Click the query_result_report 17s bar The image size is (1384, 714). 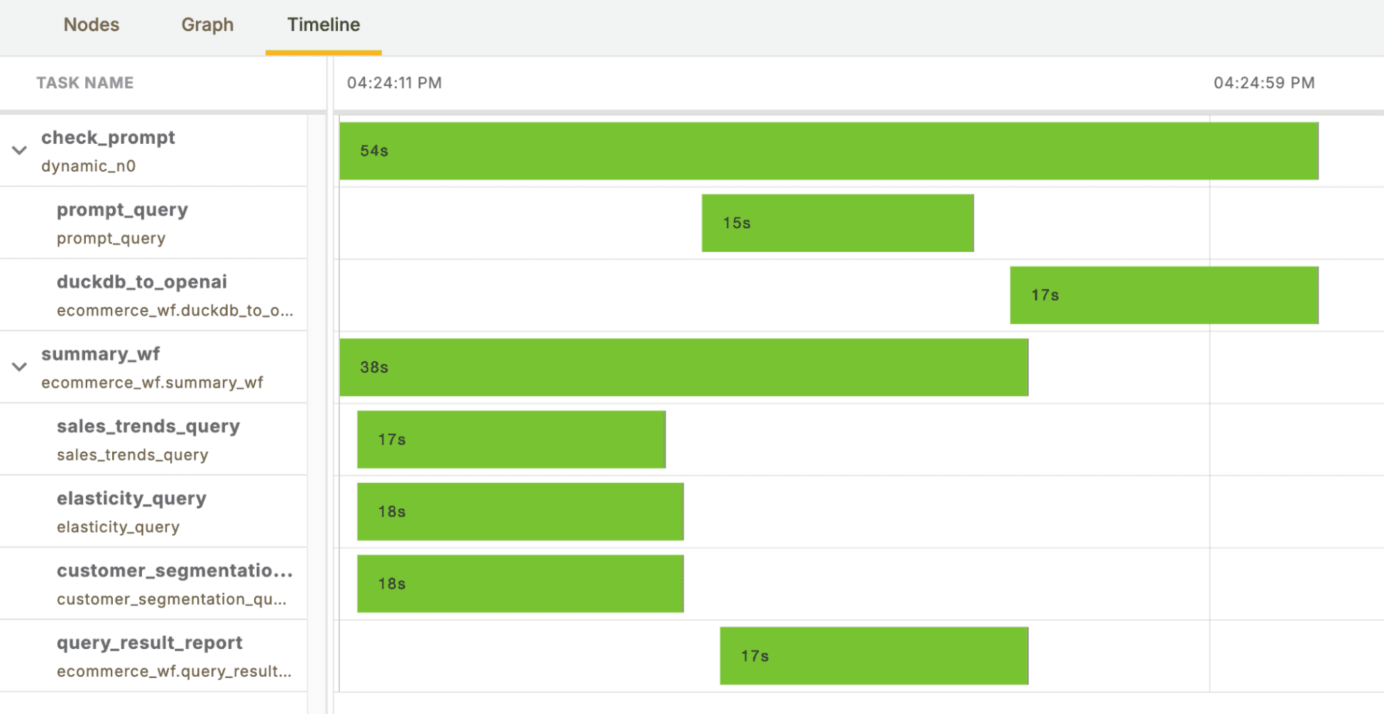pos(874,656)
